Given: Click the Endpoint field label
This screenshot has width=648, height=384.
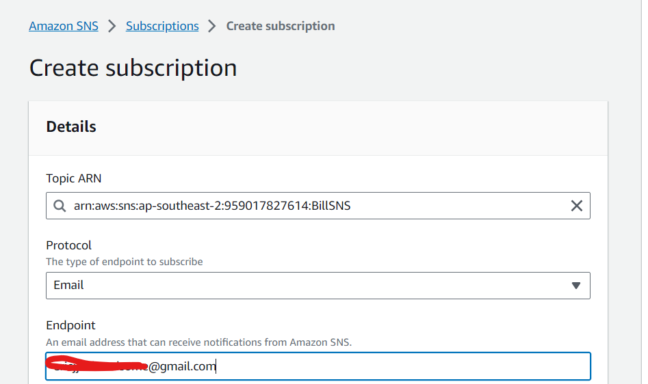Looking at the screenshot, I should pos(70,325).
